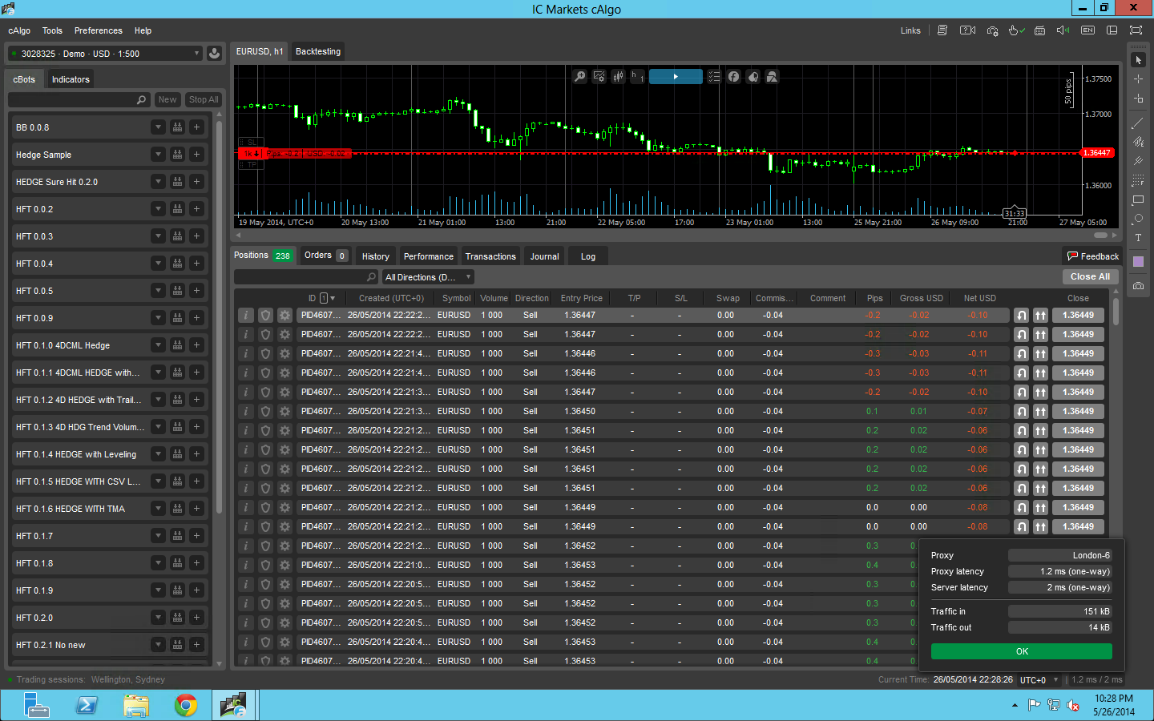Toggle ID column sort indicator

[328, 298]
